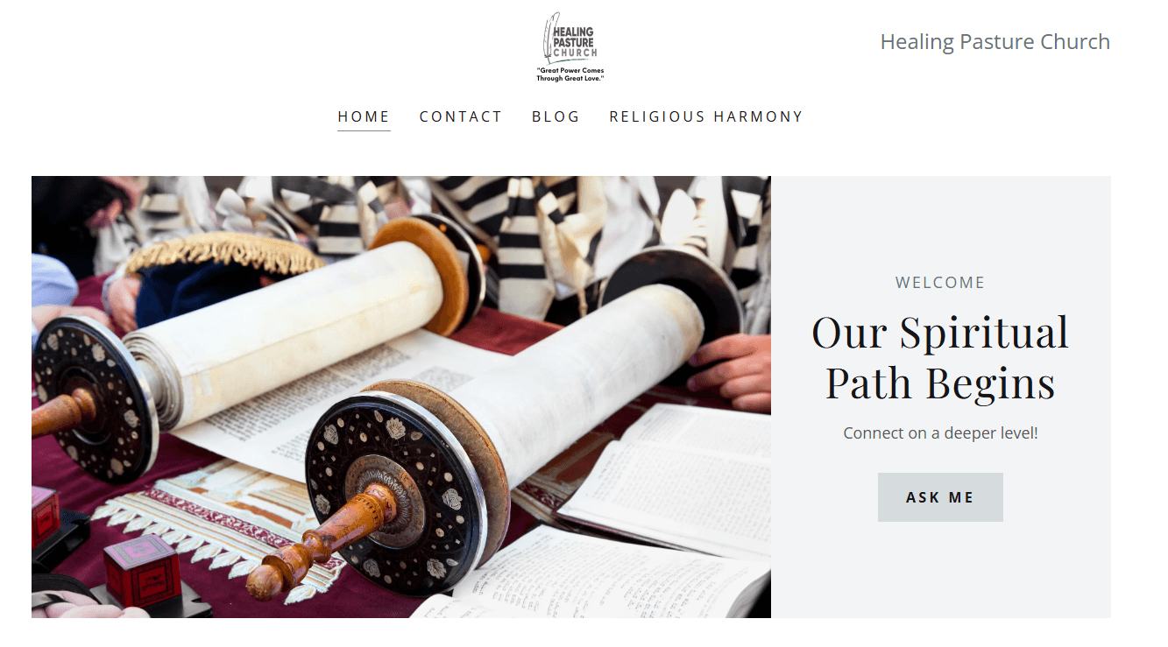The height and width of the screenshot is (647, 1168).
Task: Click the hand resting beside the scroll
Action: [x=729, y=372]
